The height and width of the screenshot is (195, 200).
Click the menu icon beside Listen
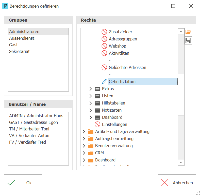pyautogui.click(x=97, y=96)
